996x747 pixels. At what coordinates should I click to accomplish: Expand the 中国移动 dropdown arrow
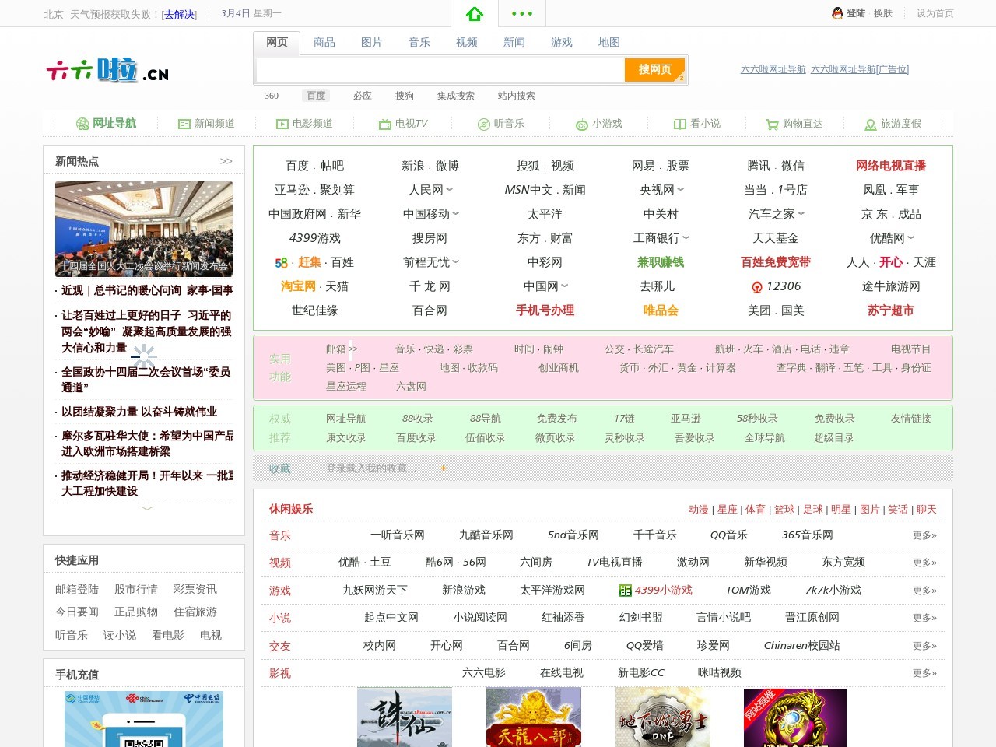(456, 214)
